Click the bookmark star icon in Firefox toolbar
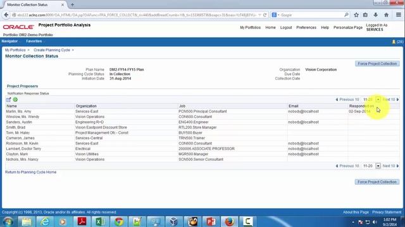 [x=356, y=15]
